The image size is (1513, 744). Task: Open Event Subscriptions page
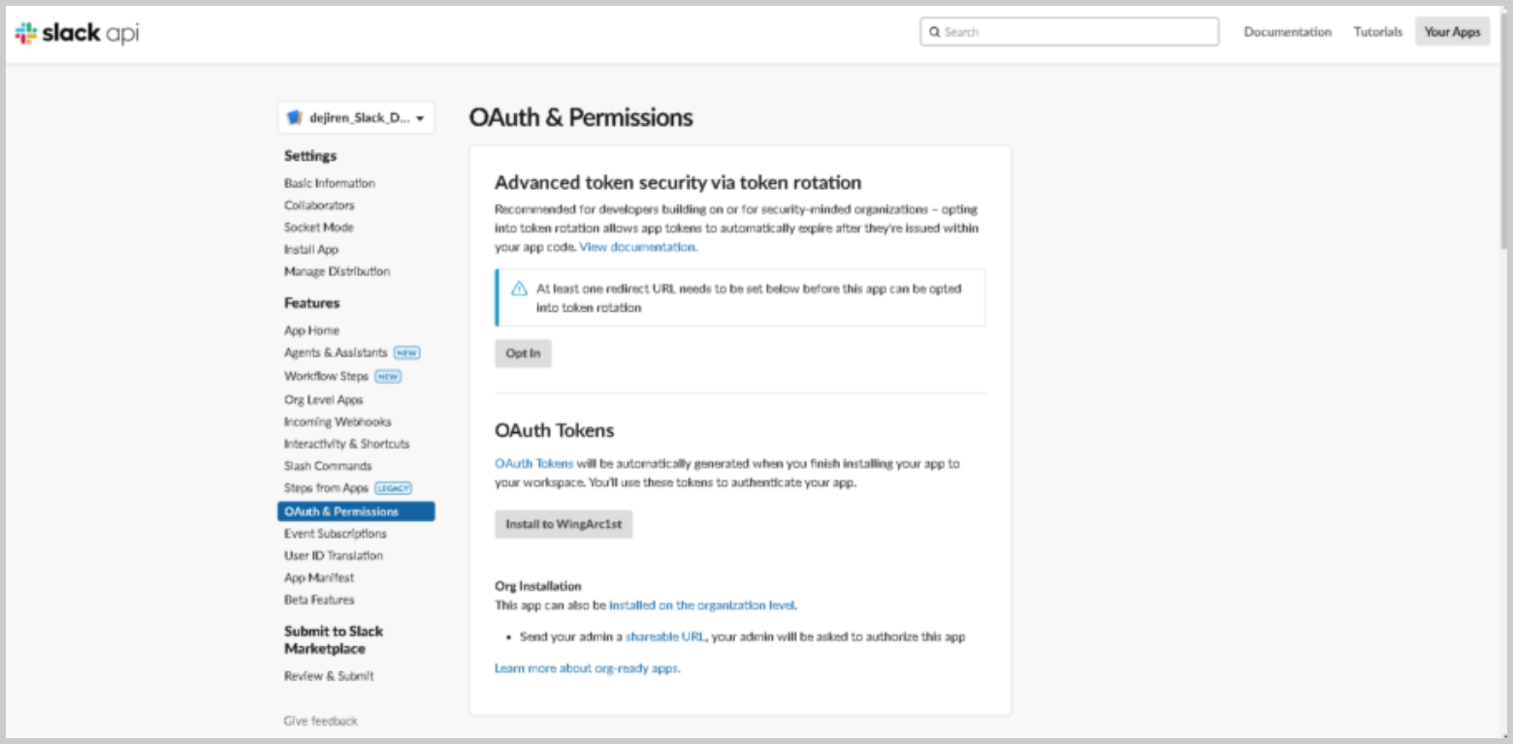(335, 534)
